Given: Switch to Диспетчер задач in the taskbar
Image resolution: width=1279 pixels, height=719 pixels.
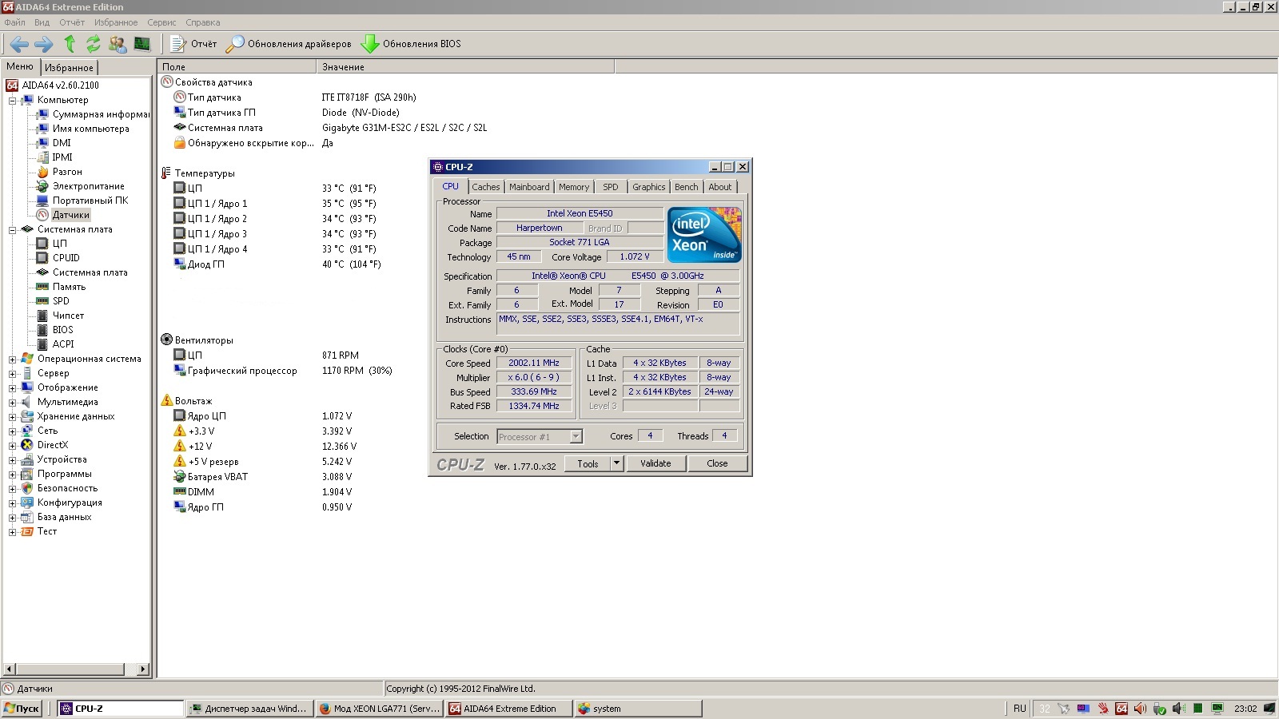Looking at the screenshot, I should (249, 709).
